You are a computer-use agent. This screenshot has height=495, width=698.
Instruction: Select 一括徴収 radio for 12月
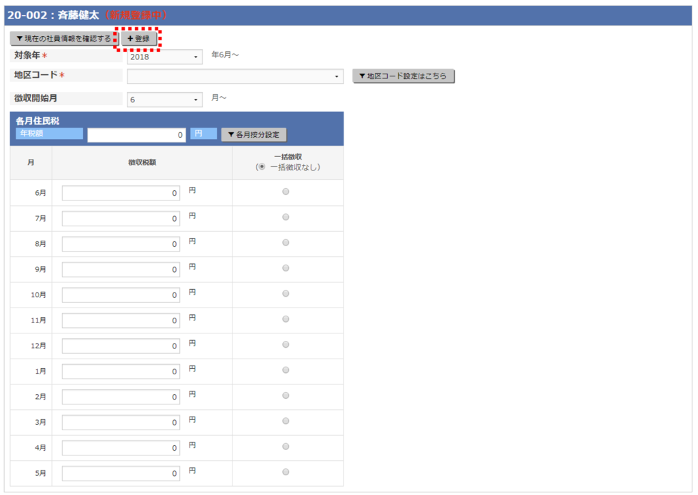[286, 344]
